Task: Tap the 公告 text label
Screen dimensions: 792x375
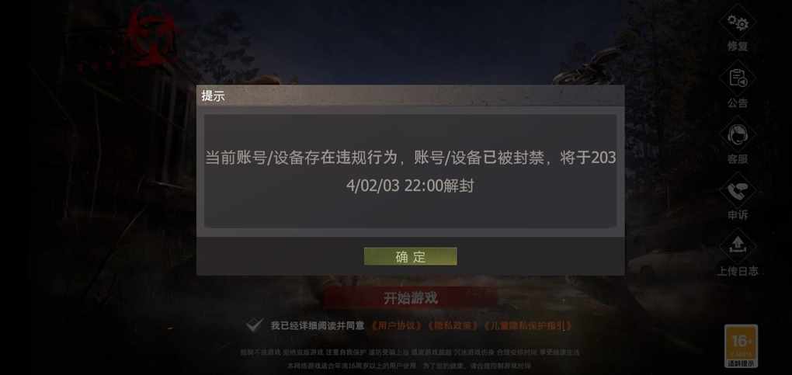Action: coord(738,102)
